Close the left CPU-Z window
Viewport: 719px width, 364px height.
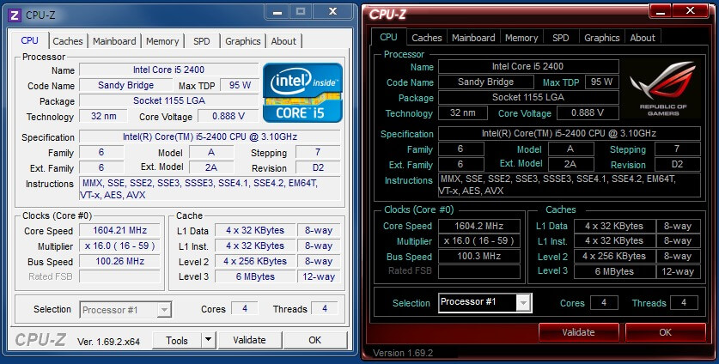coord(333,11)
